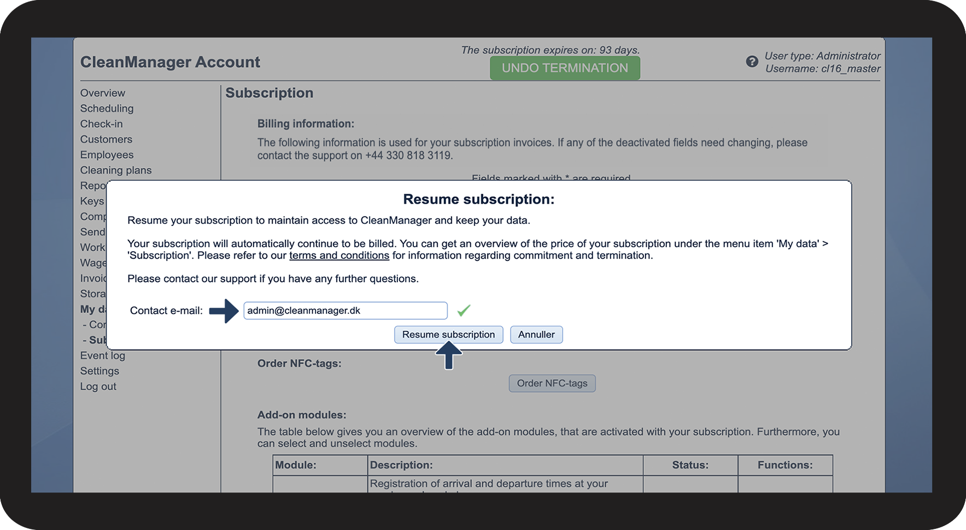Click 'Please contact our support' sentence

pyautogui.click(x=273, y=279)
